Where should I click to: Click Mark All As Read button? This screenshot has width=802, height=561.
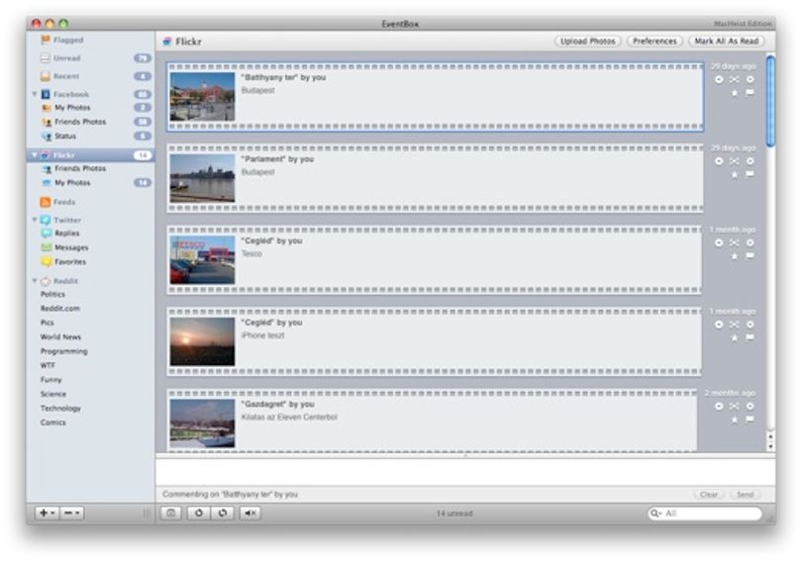(727, 41)
